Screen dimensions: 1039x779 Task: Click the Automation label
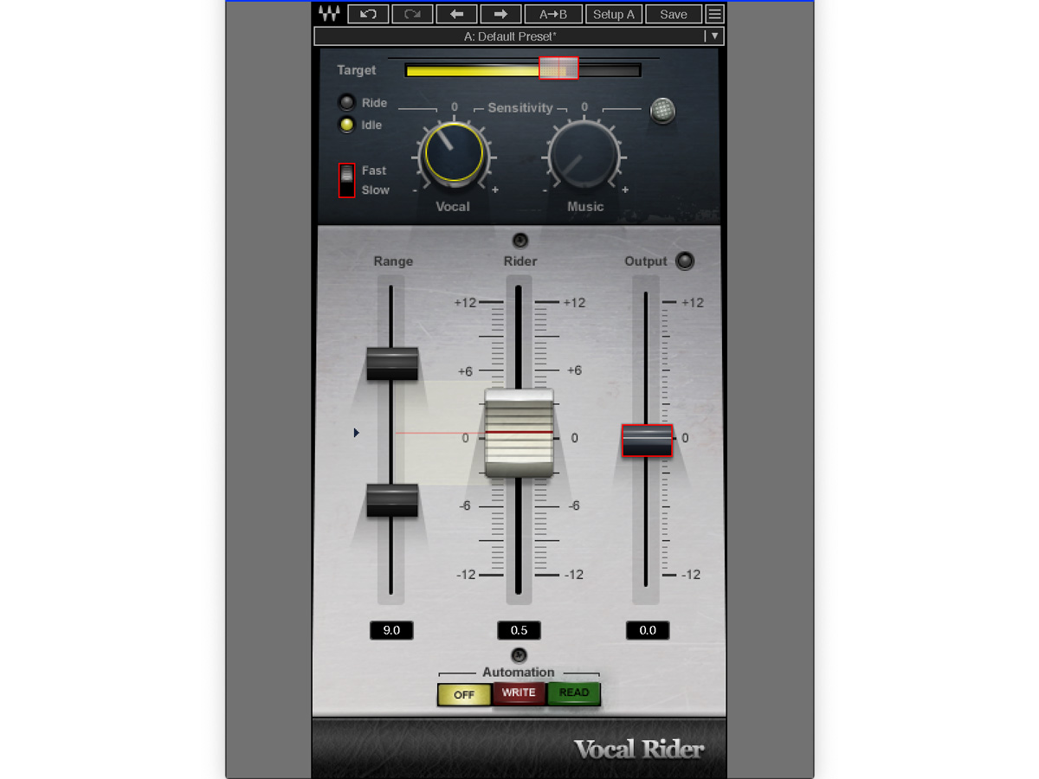[x=519, y=672]
